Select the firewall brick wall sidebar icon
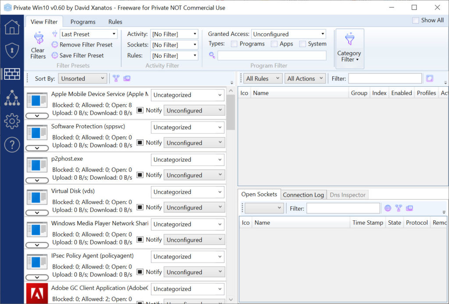 pos(12,74)
